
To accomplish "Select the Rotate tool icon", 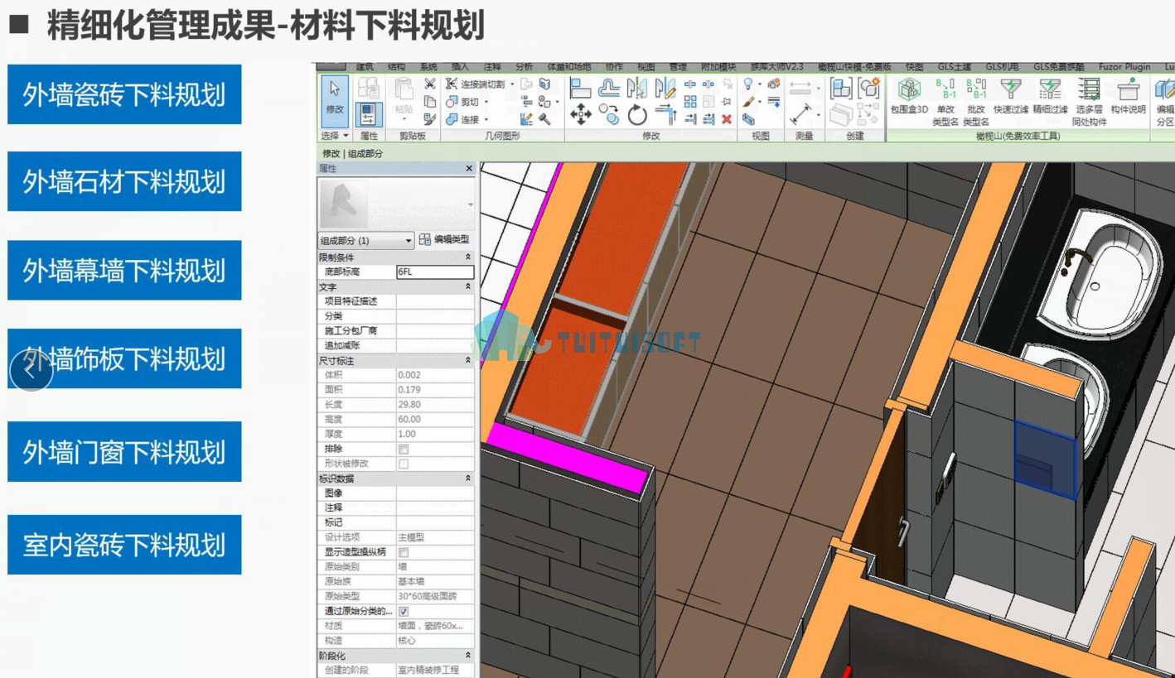I will click(637, 115).
